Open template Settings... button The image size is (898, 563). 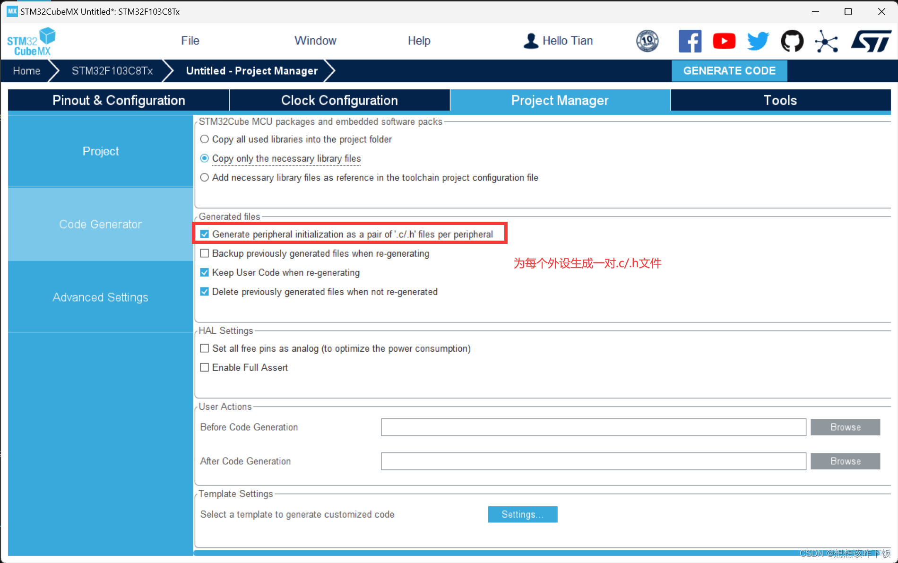pyautogui.click(x=522, y=514)
